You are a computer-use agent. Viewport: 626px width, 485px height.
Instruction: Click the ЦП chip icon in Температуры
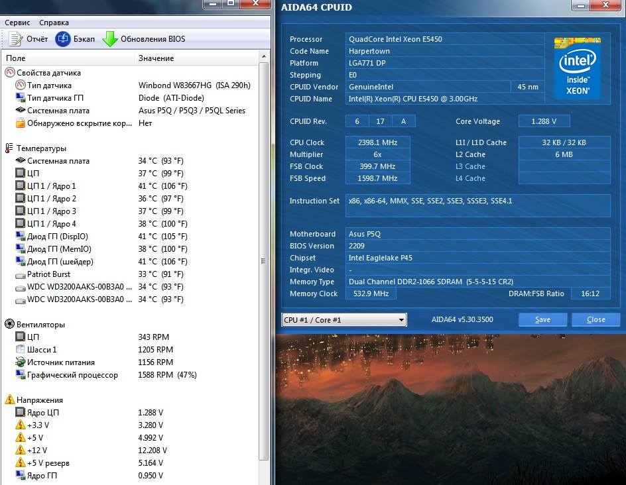[x=21, y=173]
